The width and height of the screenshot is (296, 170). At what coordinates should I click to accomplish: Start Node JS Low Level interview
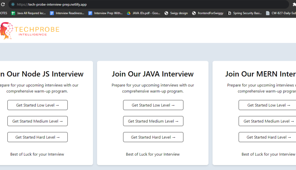pyautogui.click(x=38, y=105)
